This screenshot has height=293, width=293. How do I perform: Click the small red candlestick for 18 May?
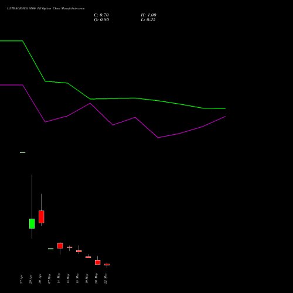click(x=79, y=251)
